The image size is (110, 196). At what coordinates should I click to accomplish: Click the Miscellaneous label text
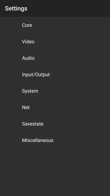38,140
